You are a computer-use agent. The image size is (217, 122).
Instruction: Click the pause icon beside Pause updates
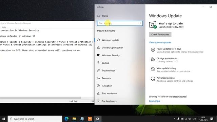[x=153, y=50]
